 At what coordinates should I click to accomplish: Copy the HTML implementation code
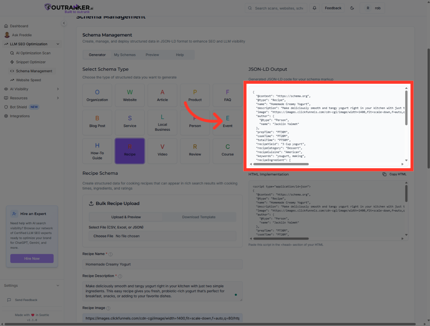[x=395, y=174]
